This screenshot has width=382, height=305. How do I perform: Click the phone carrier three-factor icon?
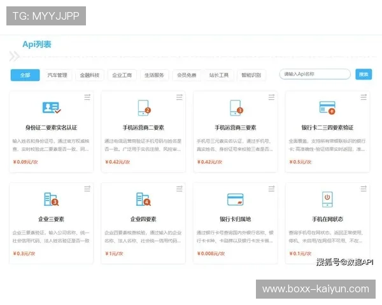(236, 108)
